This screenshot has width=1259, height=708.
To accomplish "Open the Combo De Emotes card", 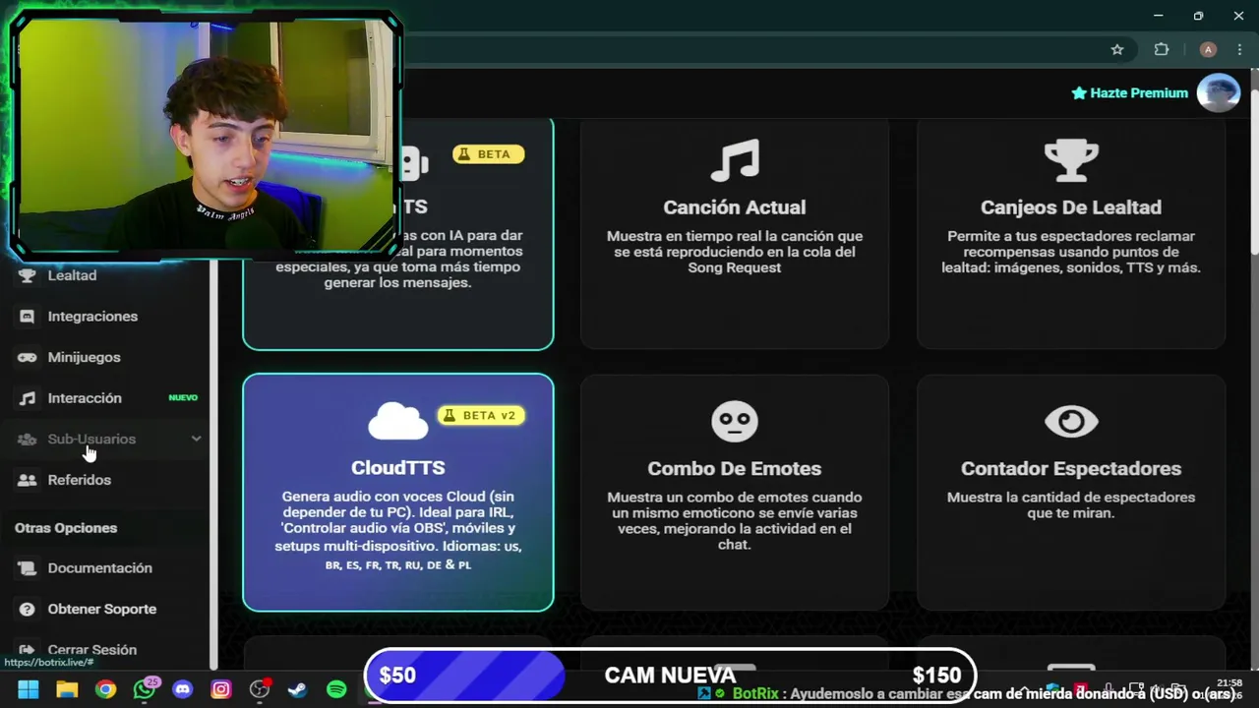I will click(x=735, y=492).
